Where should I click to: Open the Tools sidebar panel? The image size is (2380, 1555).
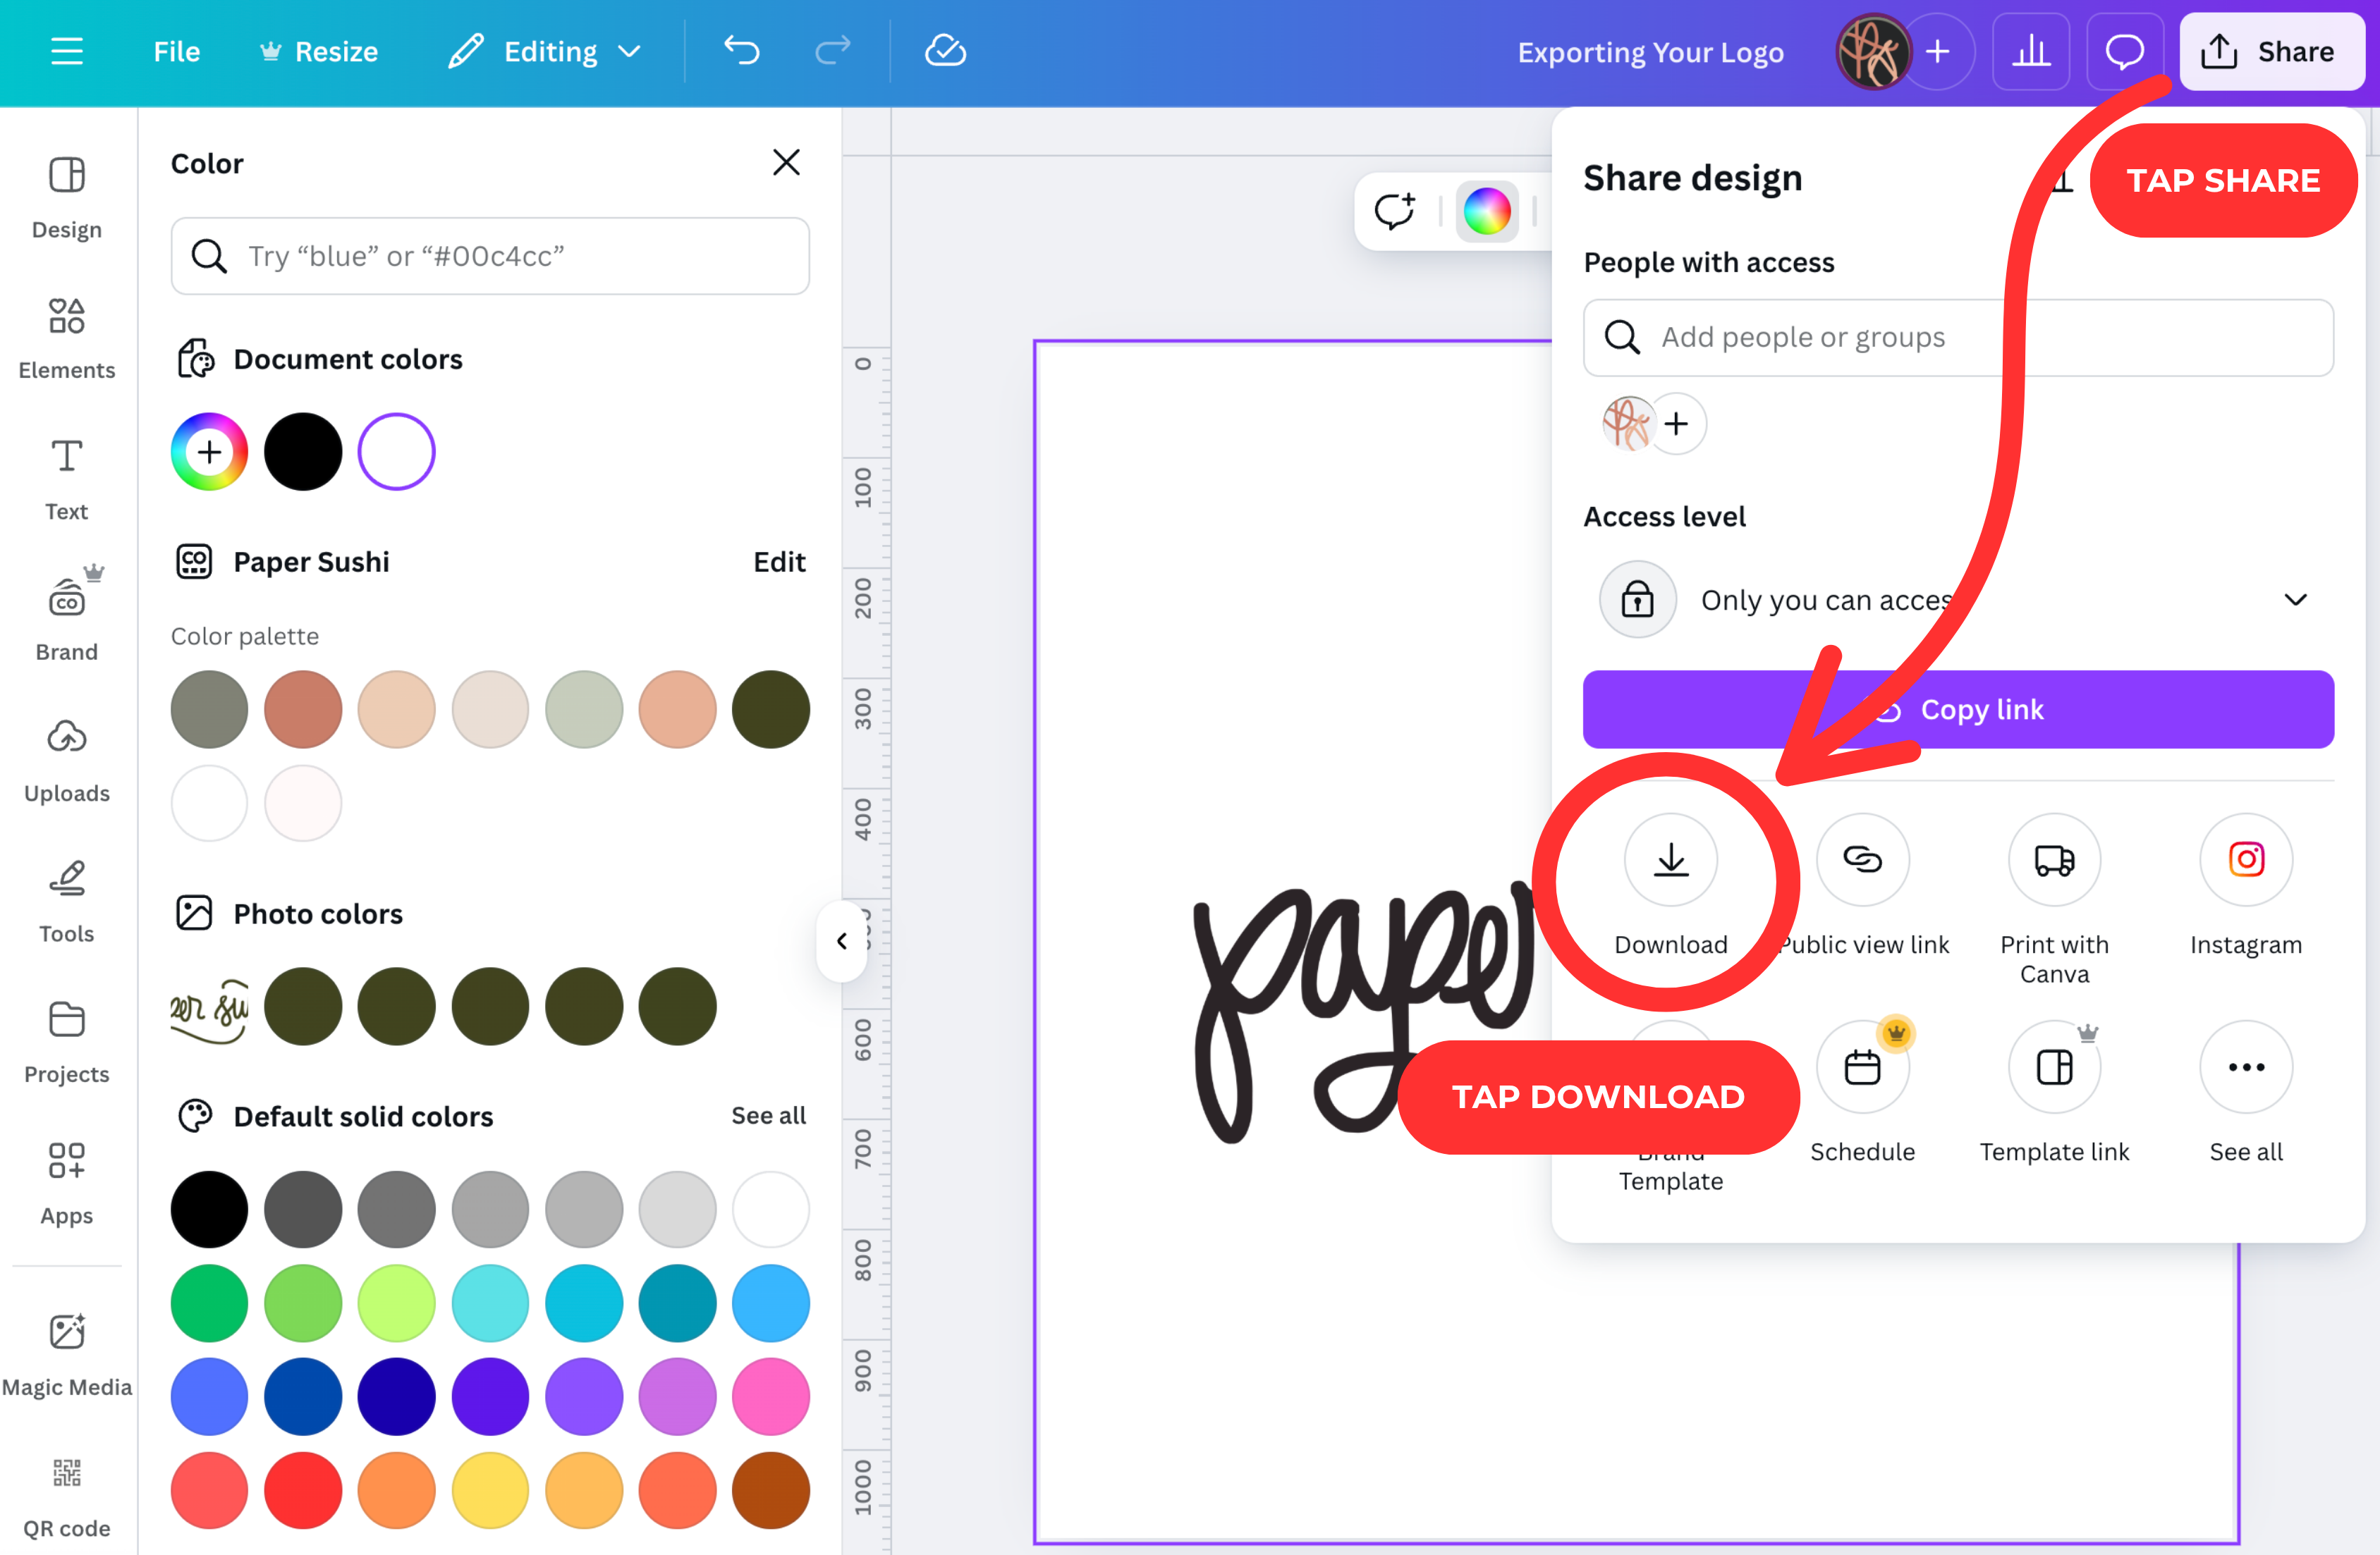tap(67, 902)
